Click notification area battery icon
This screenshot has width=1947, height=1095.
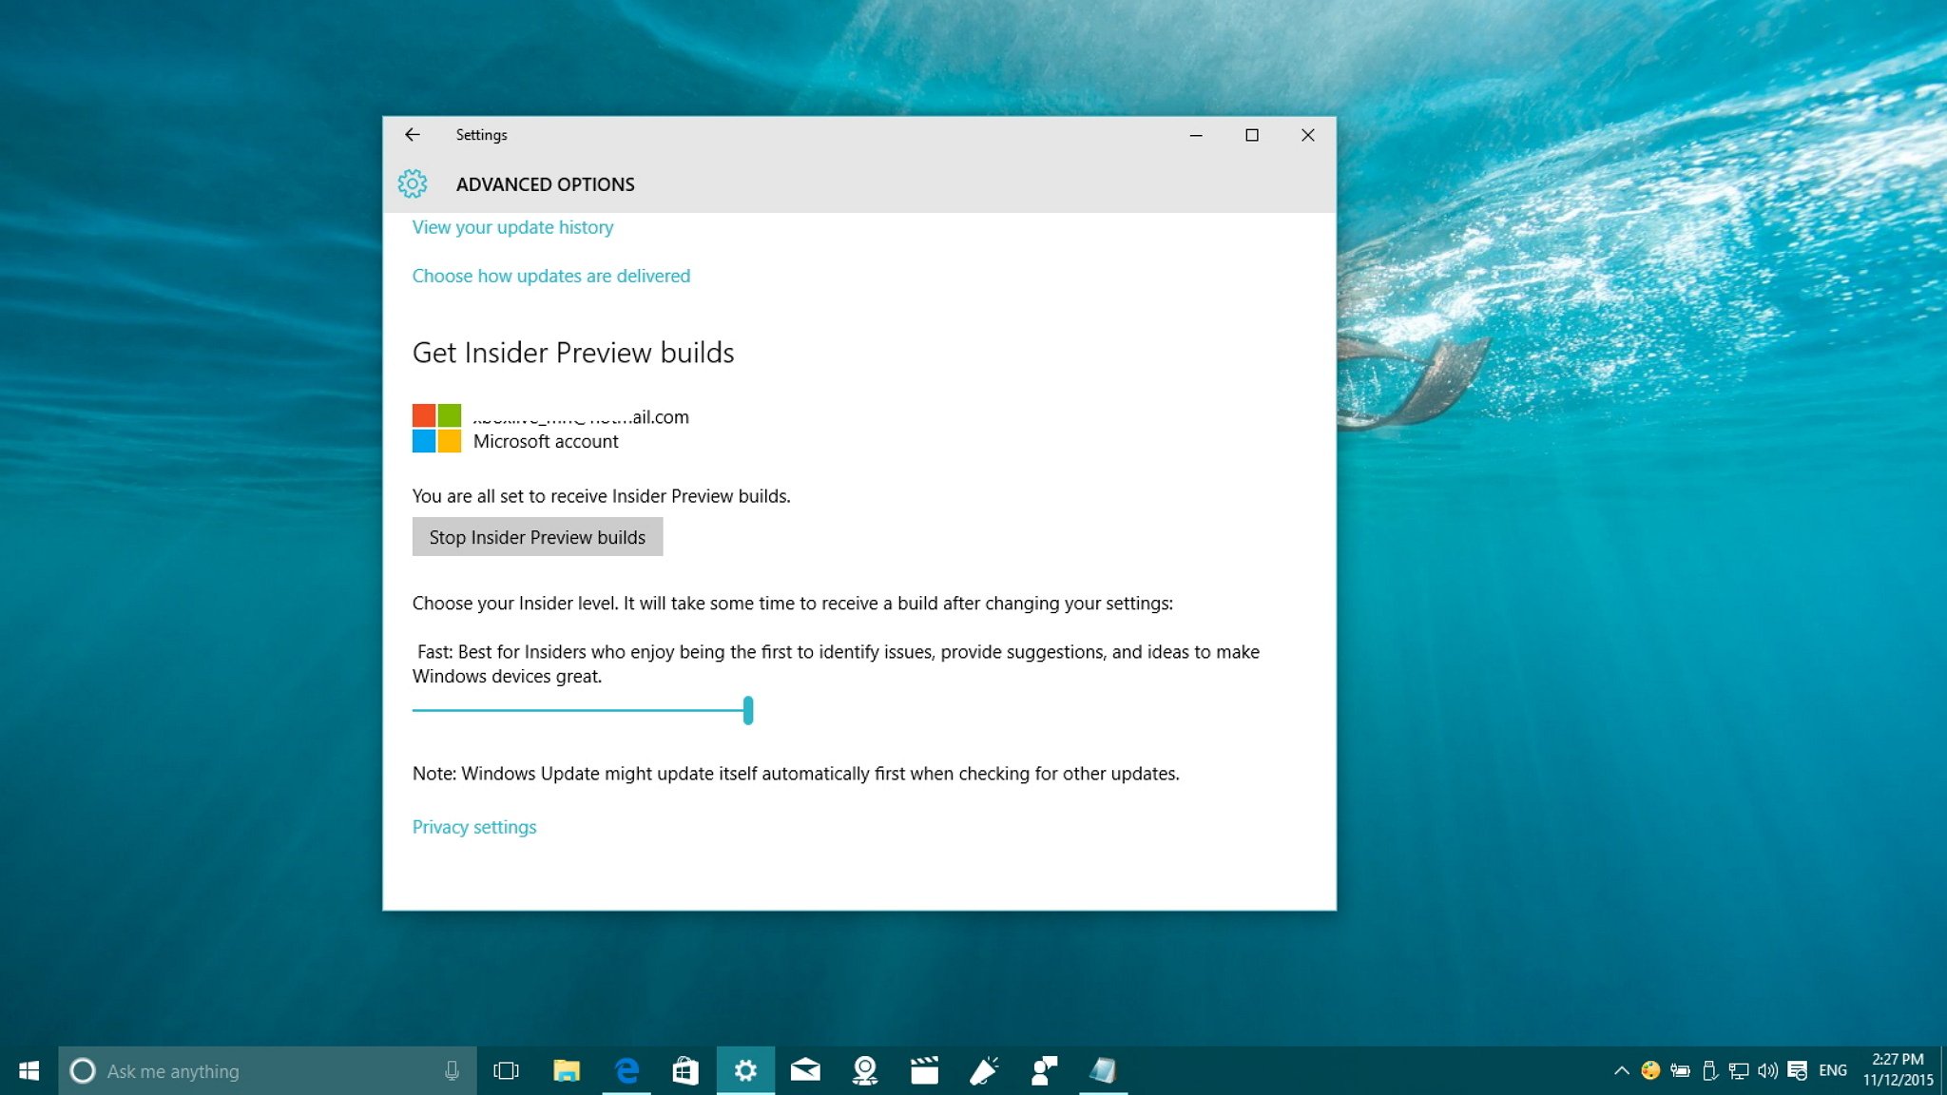pos(1682,1069)
